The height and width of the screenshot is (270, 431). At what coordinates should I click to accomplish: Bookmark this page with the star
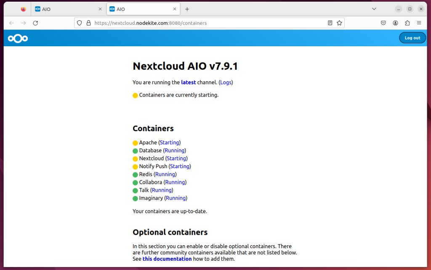[340, 23]
